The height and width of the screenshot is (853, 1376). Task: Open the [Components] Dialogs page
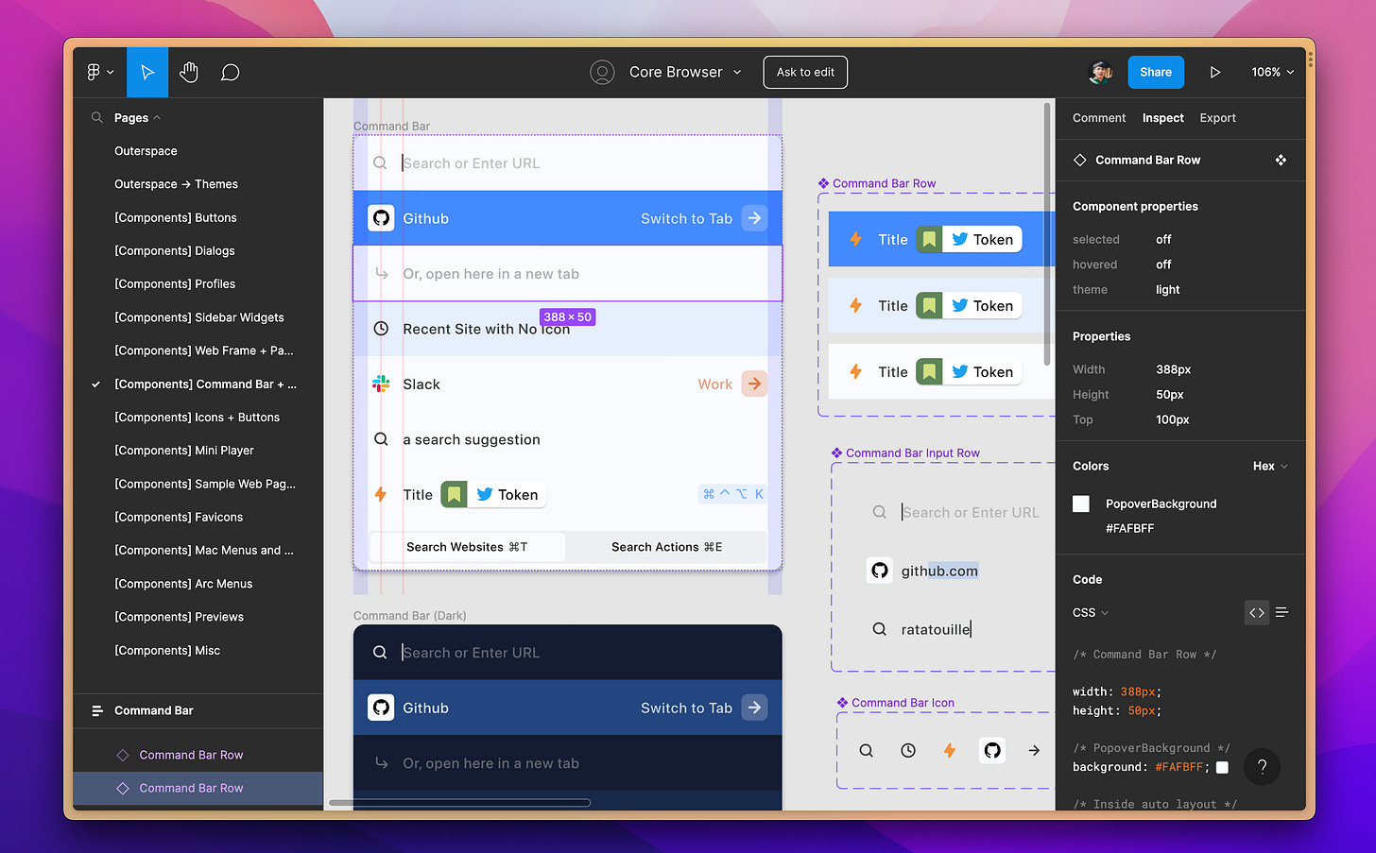tap(175, 250)
